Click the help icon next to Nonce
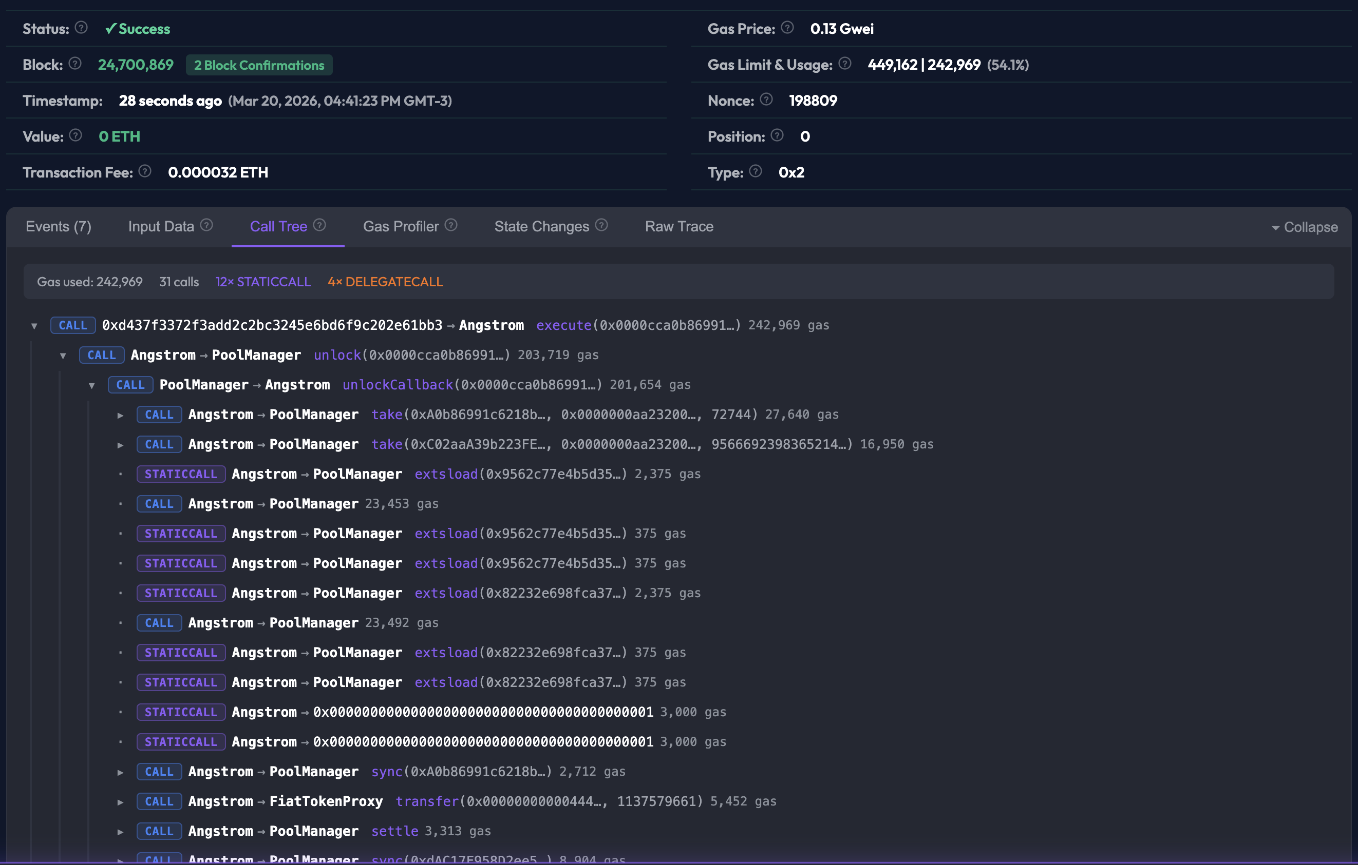1358x865 pixels. 766,100
